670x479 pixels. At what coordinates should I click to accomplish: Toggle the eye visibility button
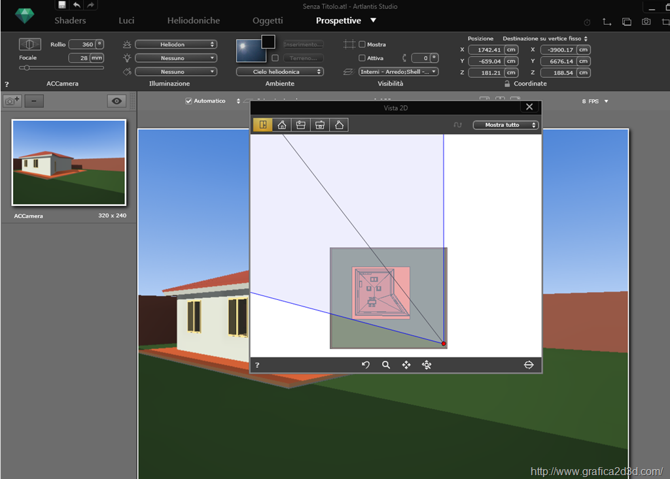[x=117, y=101]
